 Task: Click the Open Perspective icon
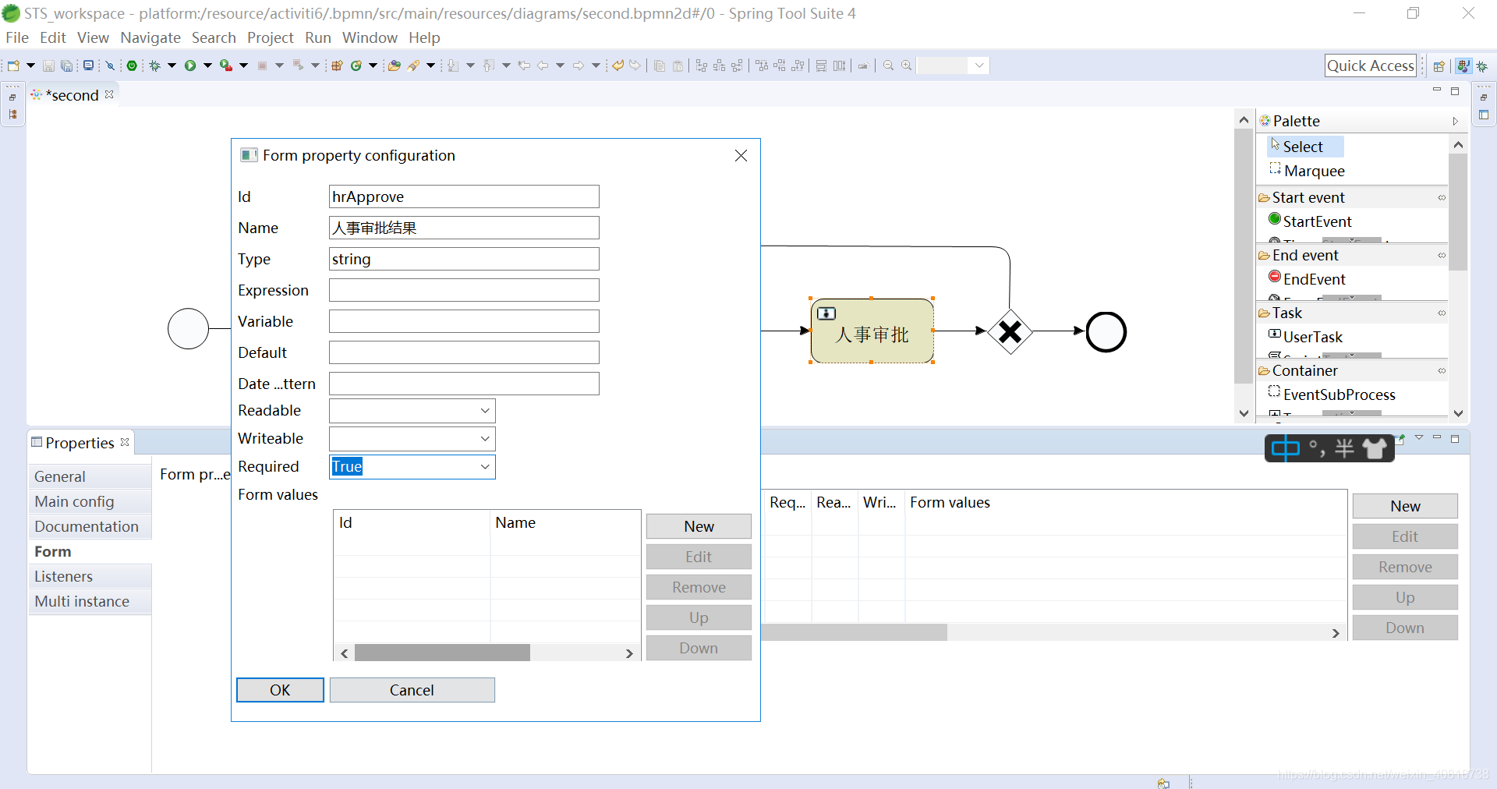(x=1439, y=66)
